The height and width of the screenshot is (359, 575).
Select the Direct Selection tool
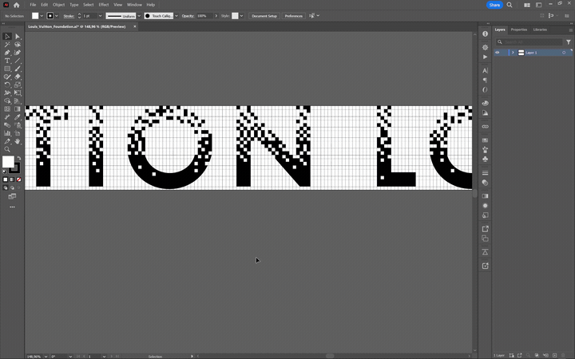point(18,36)
